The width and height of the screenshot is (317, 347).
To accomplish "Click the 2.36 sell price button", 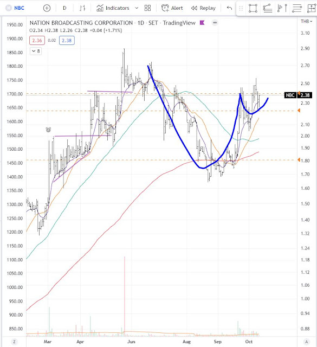I will 37,41.
